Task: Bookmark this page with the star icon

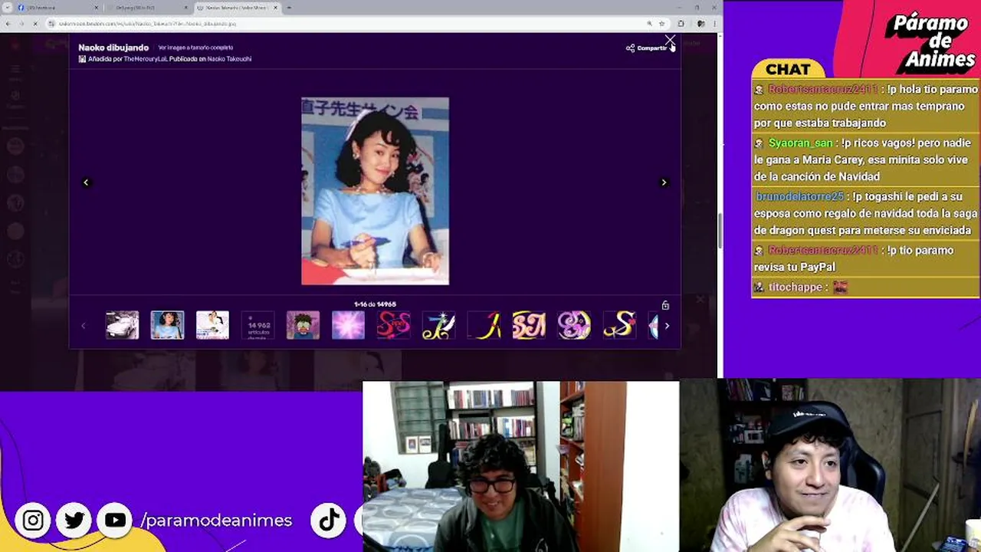Action: point(661,24)
